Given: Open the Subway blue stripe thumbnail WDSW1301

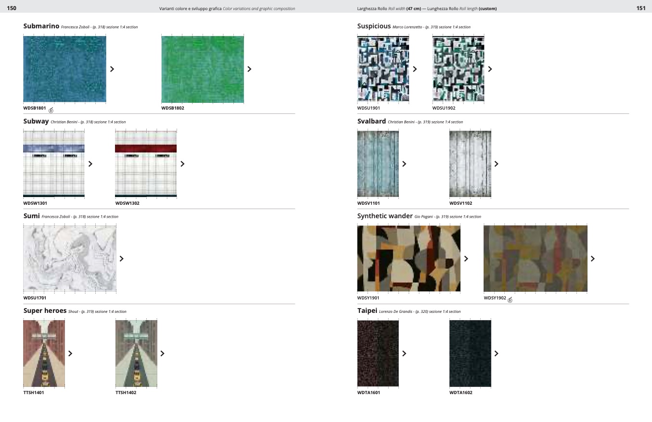Looking at the screenshot, I should click(x=54, y=163).
